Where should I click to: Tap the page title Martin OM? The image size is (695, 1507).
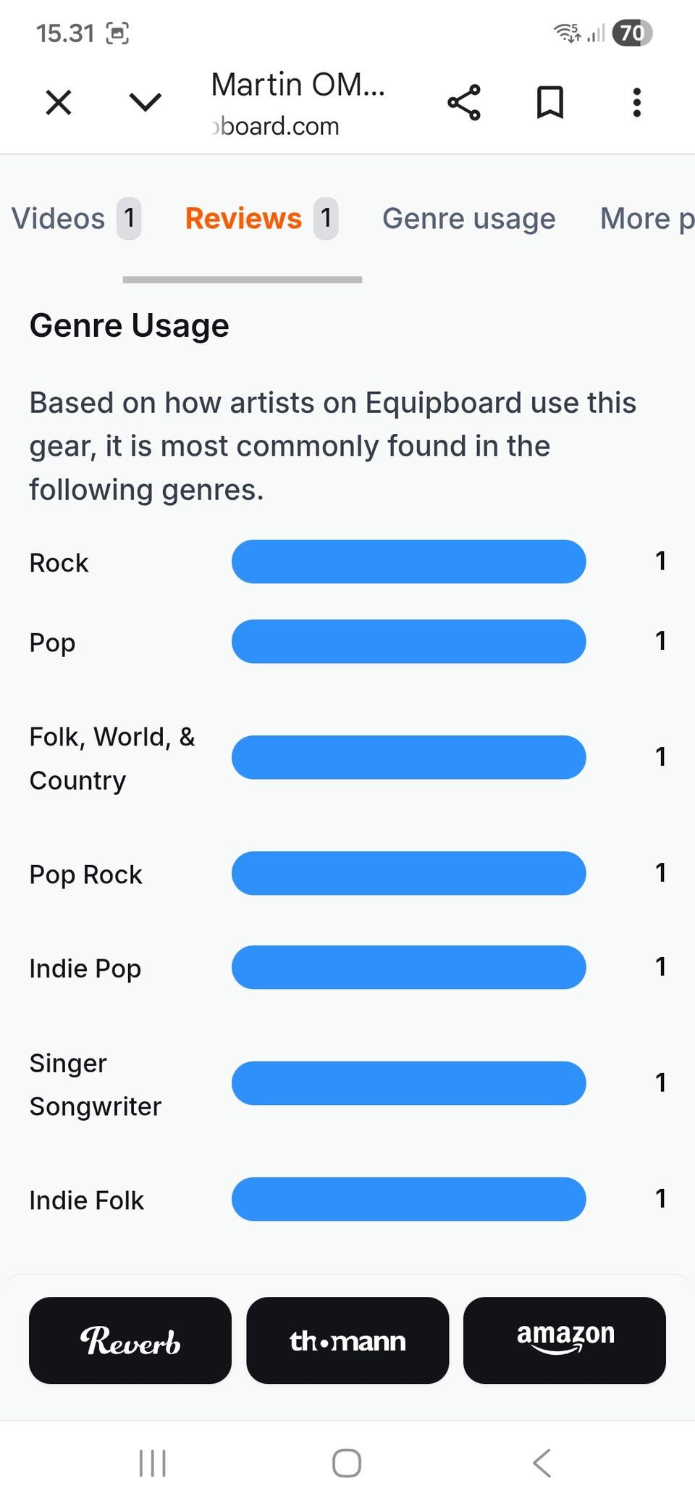point(298,85)
